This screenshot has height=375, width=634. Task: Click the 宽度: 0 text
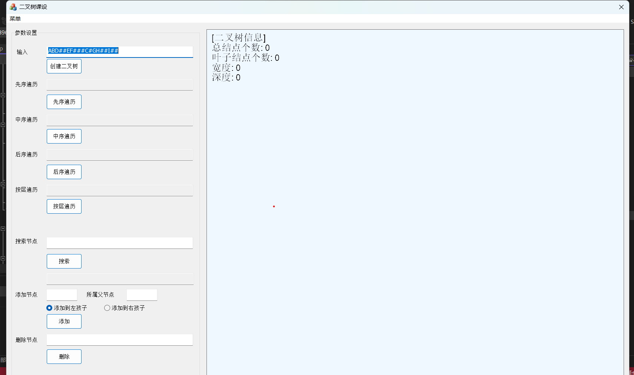[x=226, y=68]
